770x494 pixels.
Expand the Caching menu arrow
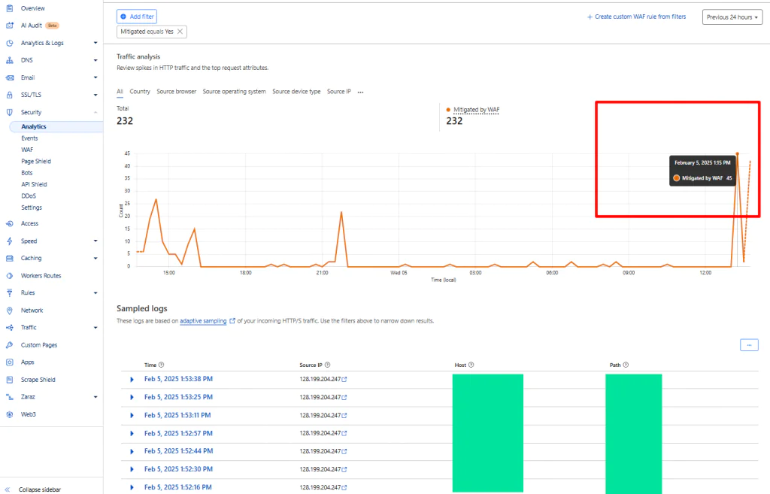(95, 259)
